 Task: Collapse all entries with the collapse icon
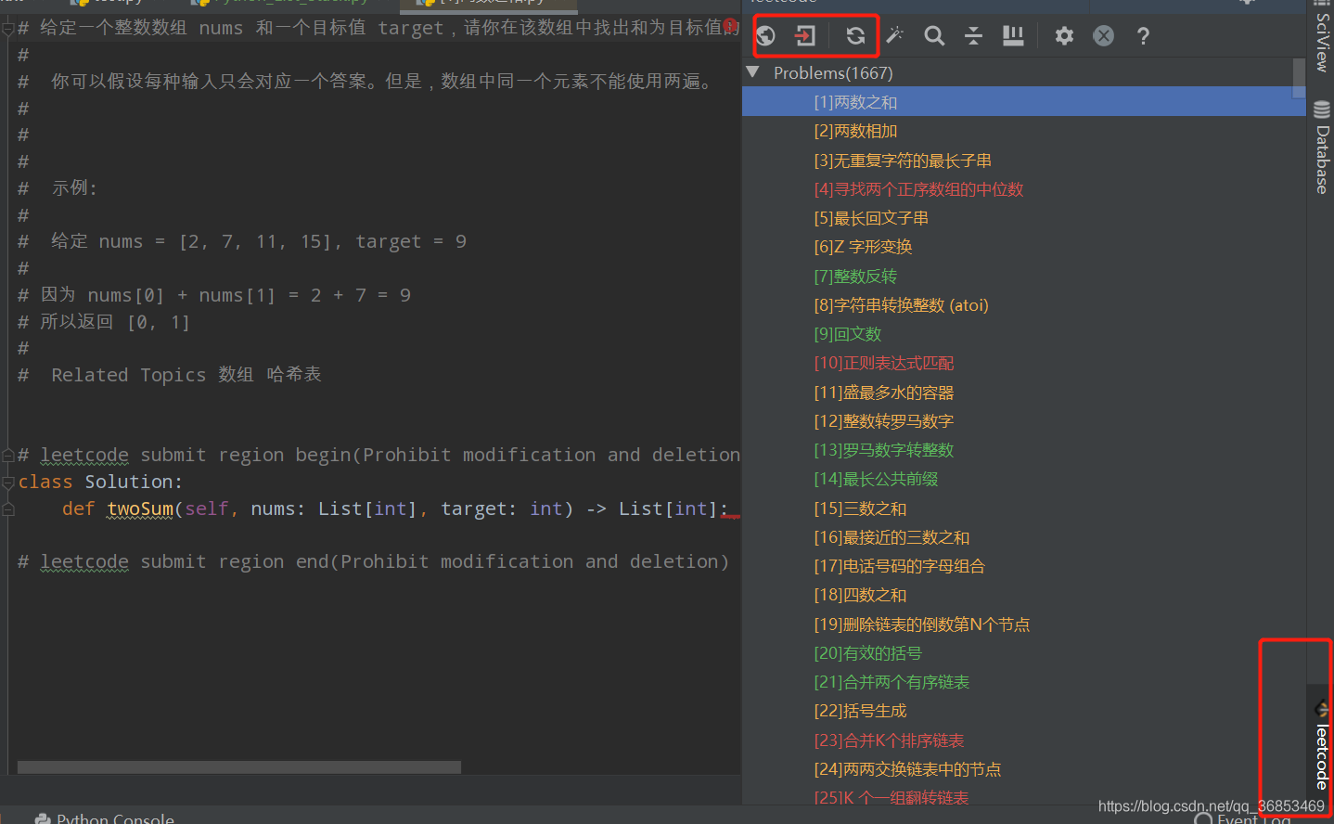click(973, 35)
